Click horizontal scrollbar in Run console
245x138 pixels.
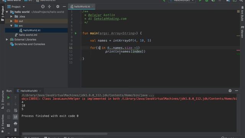(65, 134)
